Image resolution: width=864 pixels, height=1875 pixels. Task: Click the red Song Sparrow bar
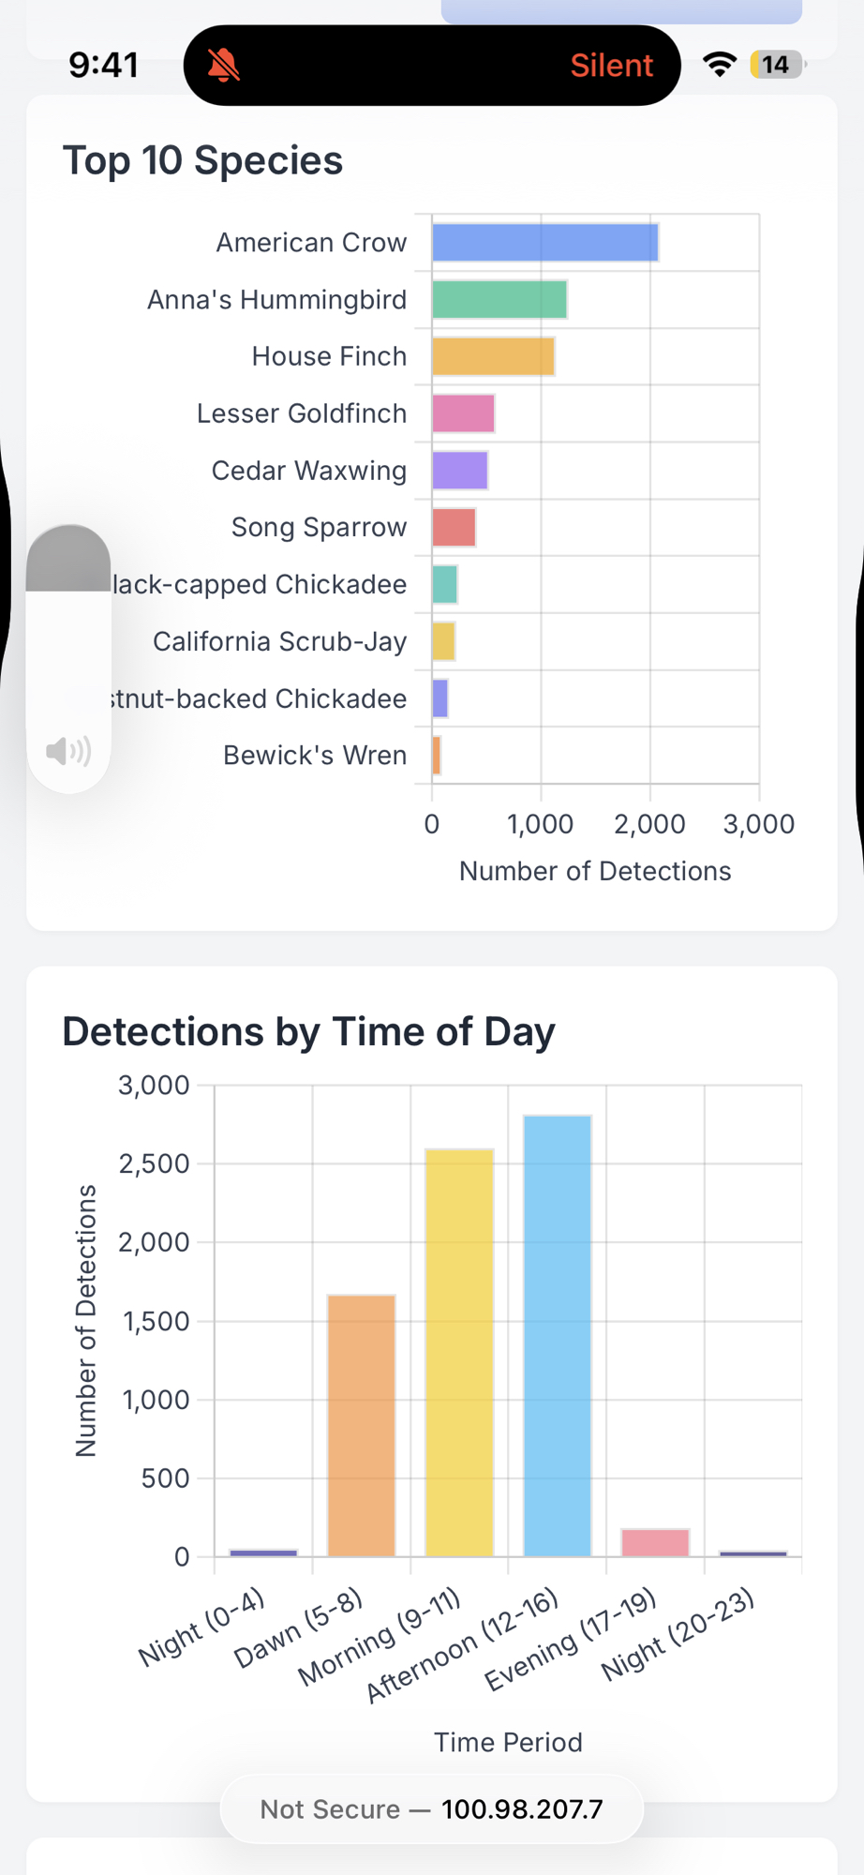click(x=454, y=528)
